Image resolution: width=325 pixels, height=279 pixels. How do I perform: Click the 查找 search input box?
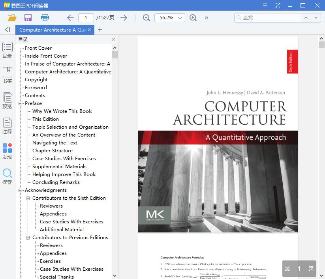click(268, 18)
